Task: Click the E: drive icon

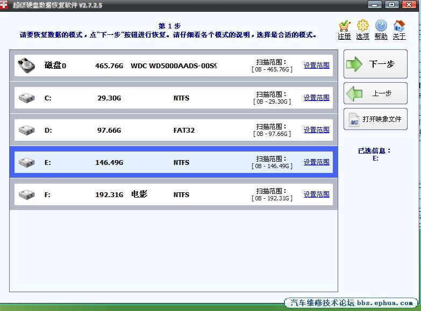Action: pyautogui.click(x=26, y=162)
